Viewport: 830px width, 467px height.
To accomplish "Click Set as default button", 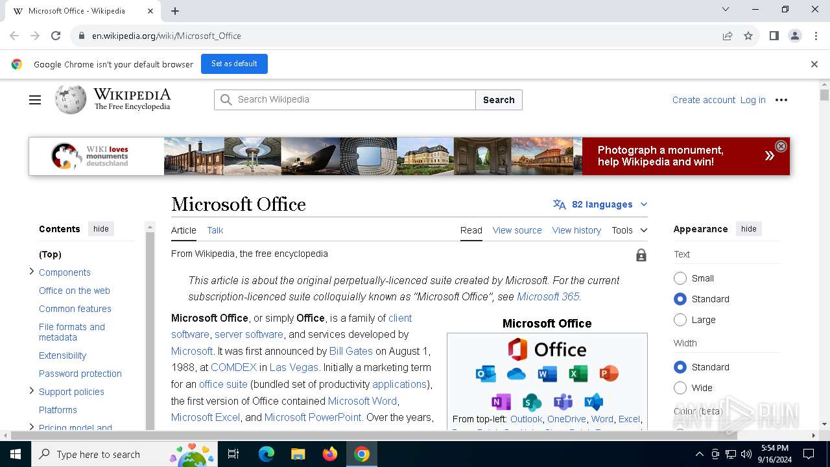I will 234,64.
